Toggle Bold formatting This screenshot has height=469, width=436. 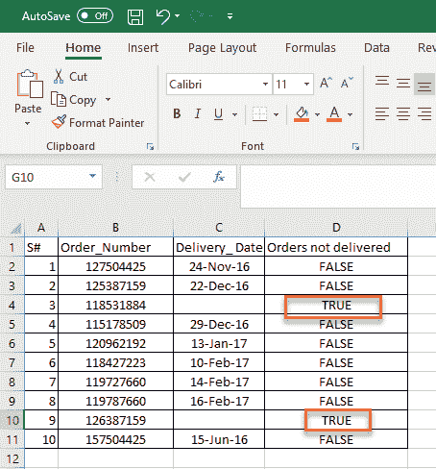(x=177, y=113)
